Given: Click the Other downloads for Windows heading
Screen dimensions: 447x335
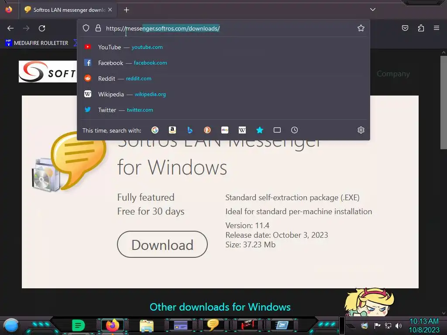Looking at the screenshot, I should [220, 307].
